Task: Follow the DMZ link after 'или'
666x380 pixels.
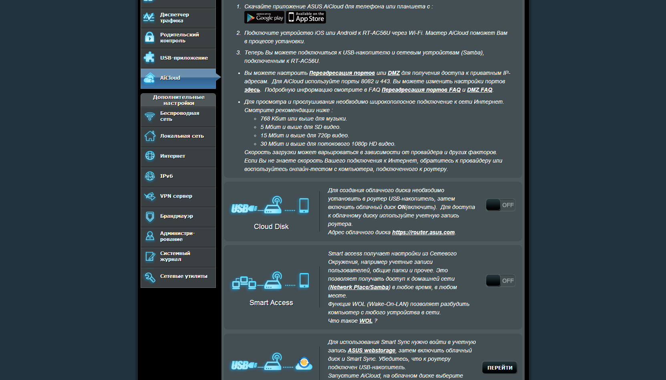Action: point(394,73)
